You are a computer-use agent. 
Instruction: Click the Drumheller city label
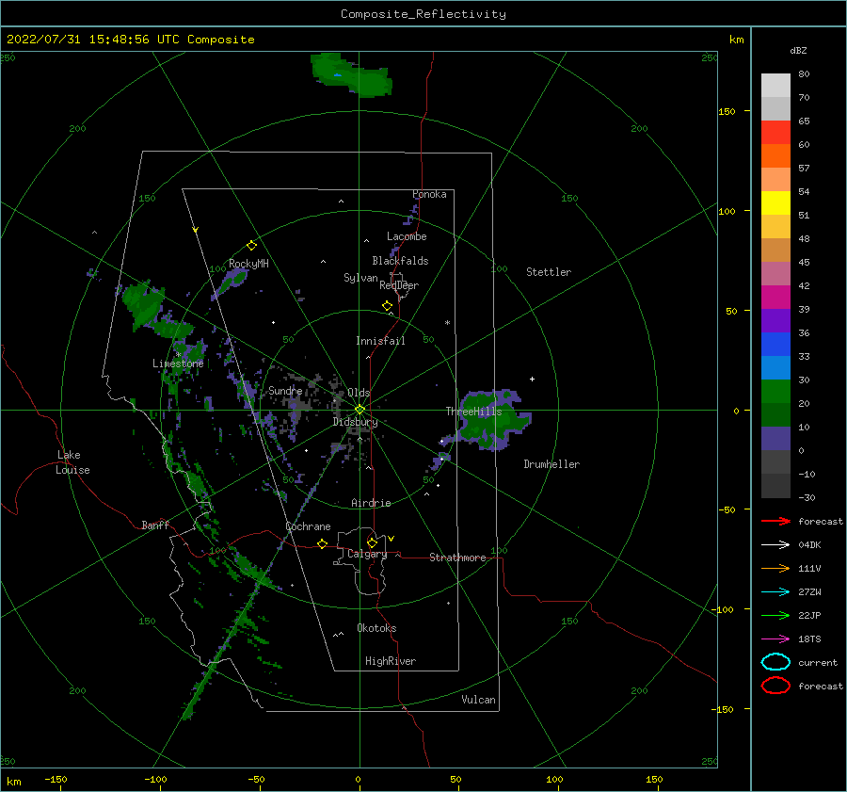(551, 464)
